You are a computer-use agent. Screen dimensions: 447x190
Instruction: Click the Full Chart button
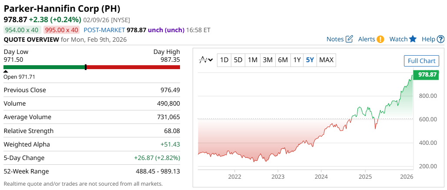pyautogui.click(x=421, y=61)
